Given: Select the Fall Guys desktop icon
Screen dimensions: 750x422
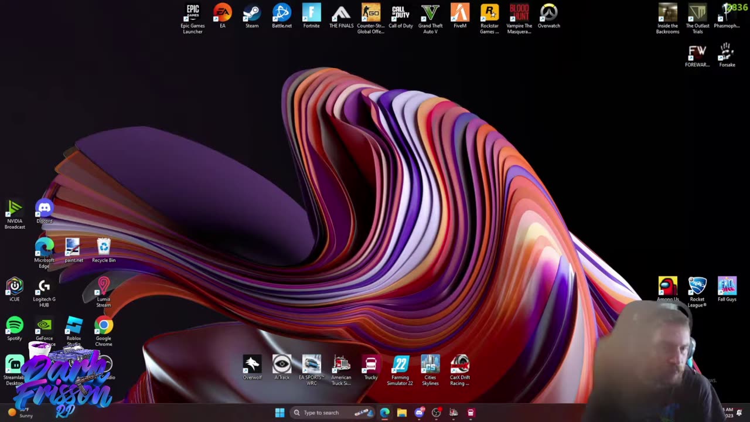Looking at the screenshot, I should click(727, 290).
